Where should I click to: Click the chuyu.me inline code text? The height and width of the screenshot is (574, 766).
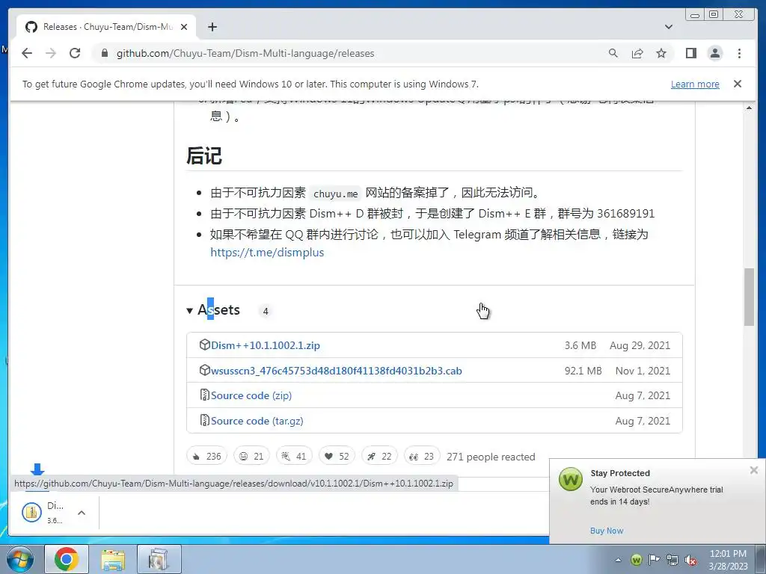[x=336, y=194]
